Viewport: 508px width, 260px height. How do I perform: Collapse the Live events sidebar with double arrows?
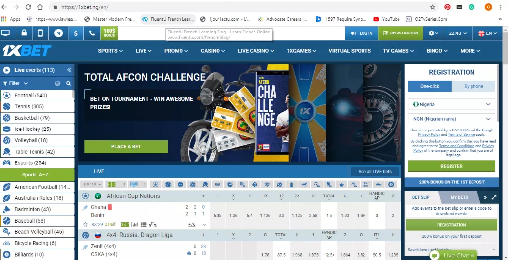point(69,70)
